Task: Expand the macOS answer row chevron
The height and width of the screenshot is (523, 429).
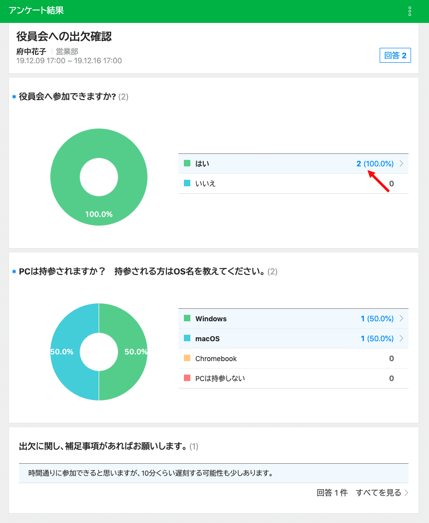Action: coord(402,339)
